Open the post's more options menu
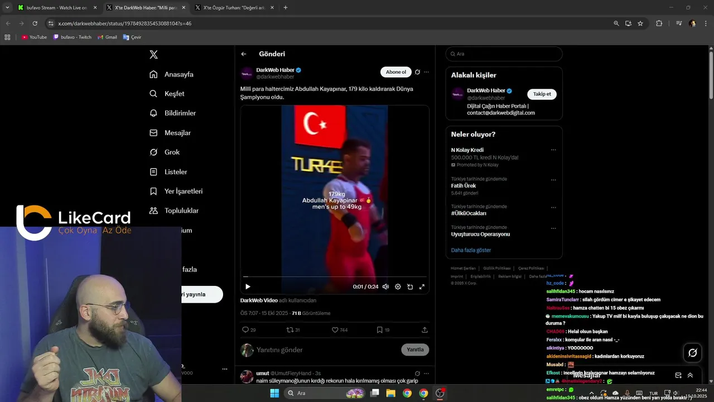Image resolution: width=714 pixels, height=402 pixels. coord(427,72)
